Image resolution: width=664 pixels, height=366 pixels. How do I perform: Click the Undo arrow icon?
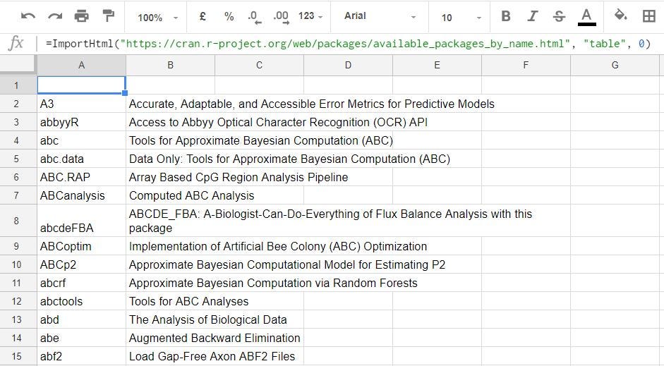point(28,16)
